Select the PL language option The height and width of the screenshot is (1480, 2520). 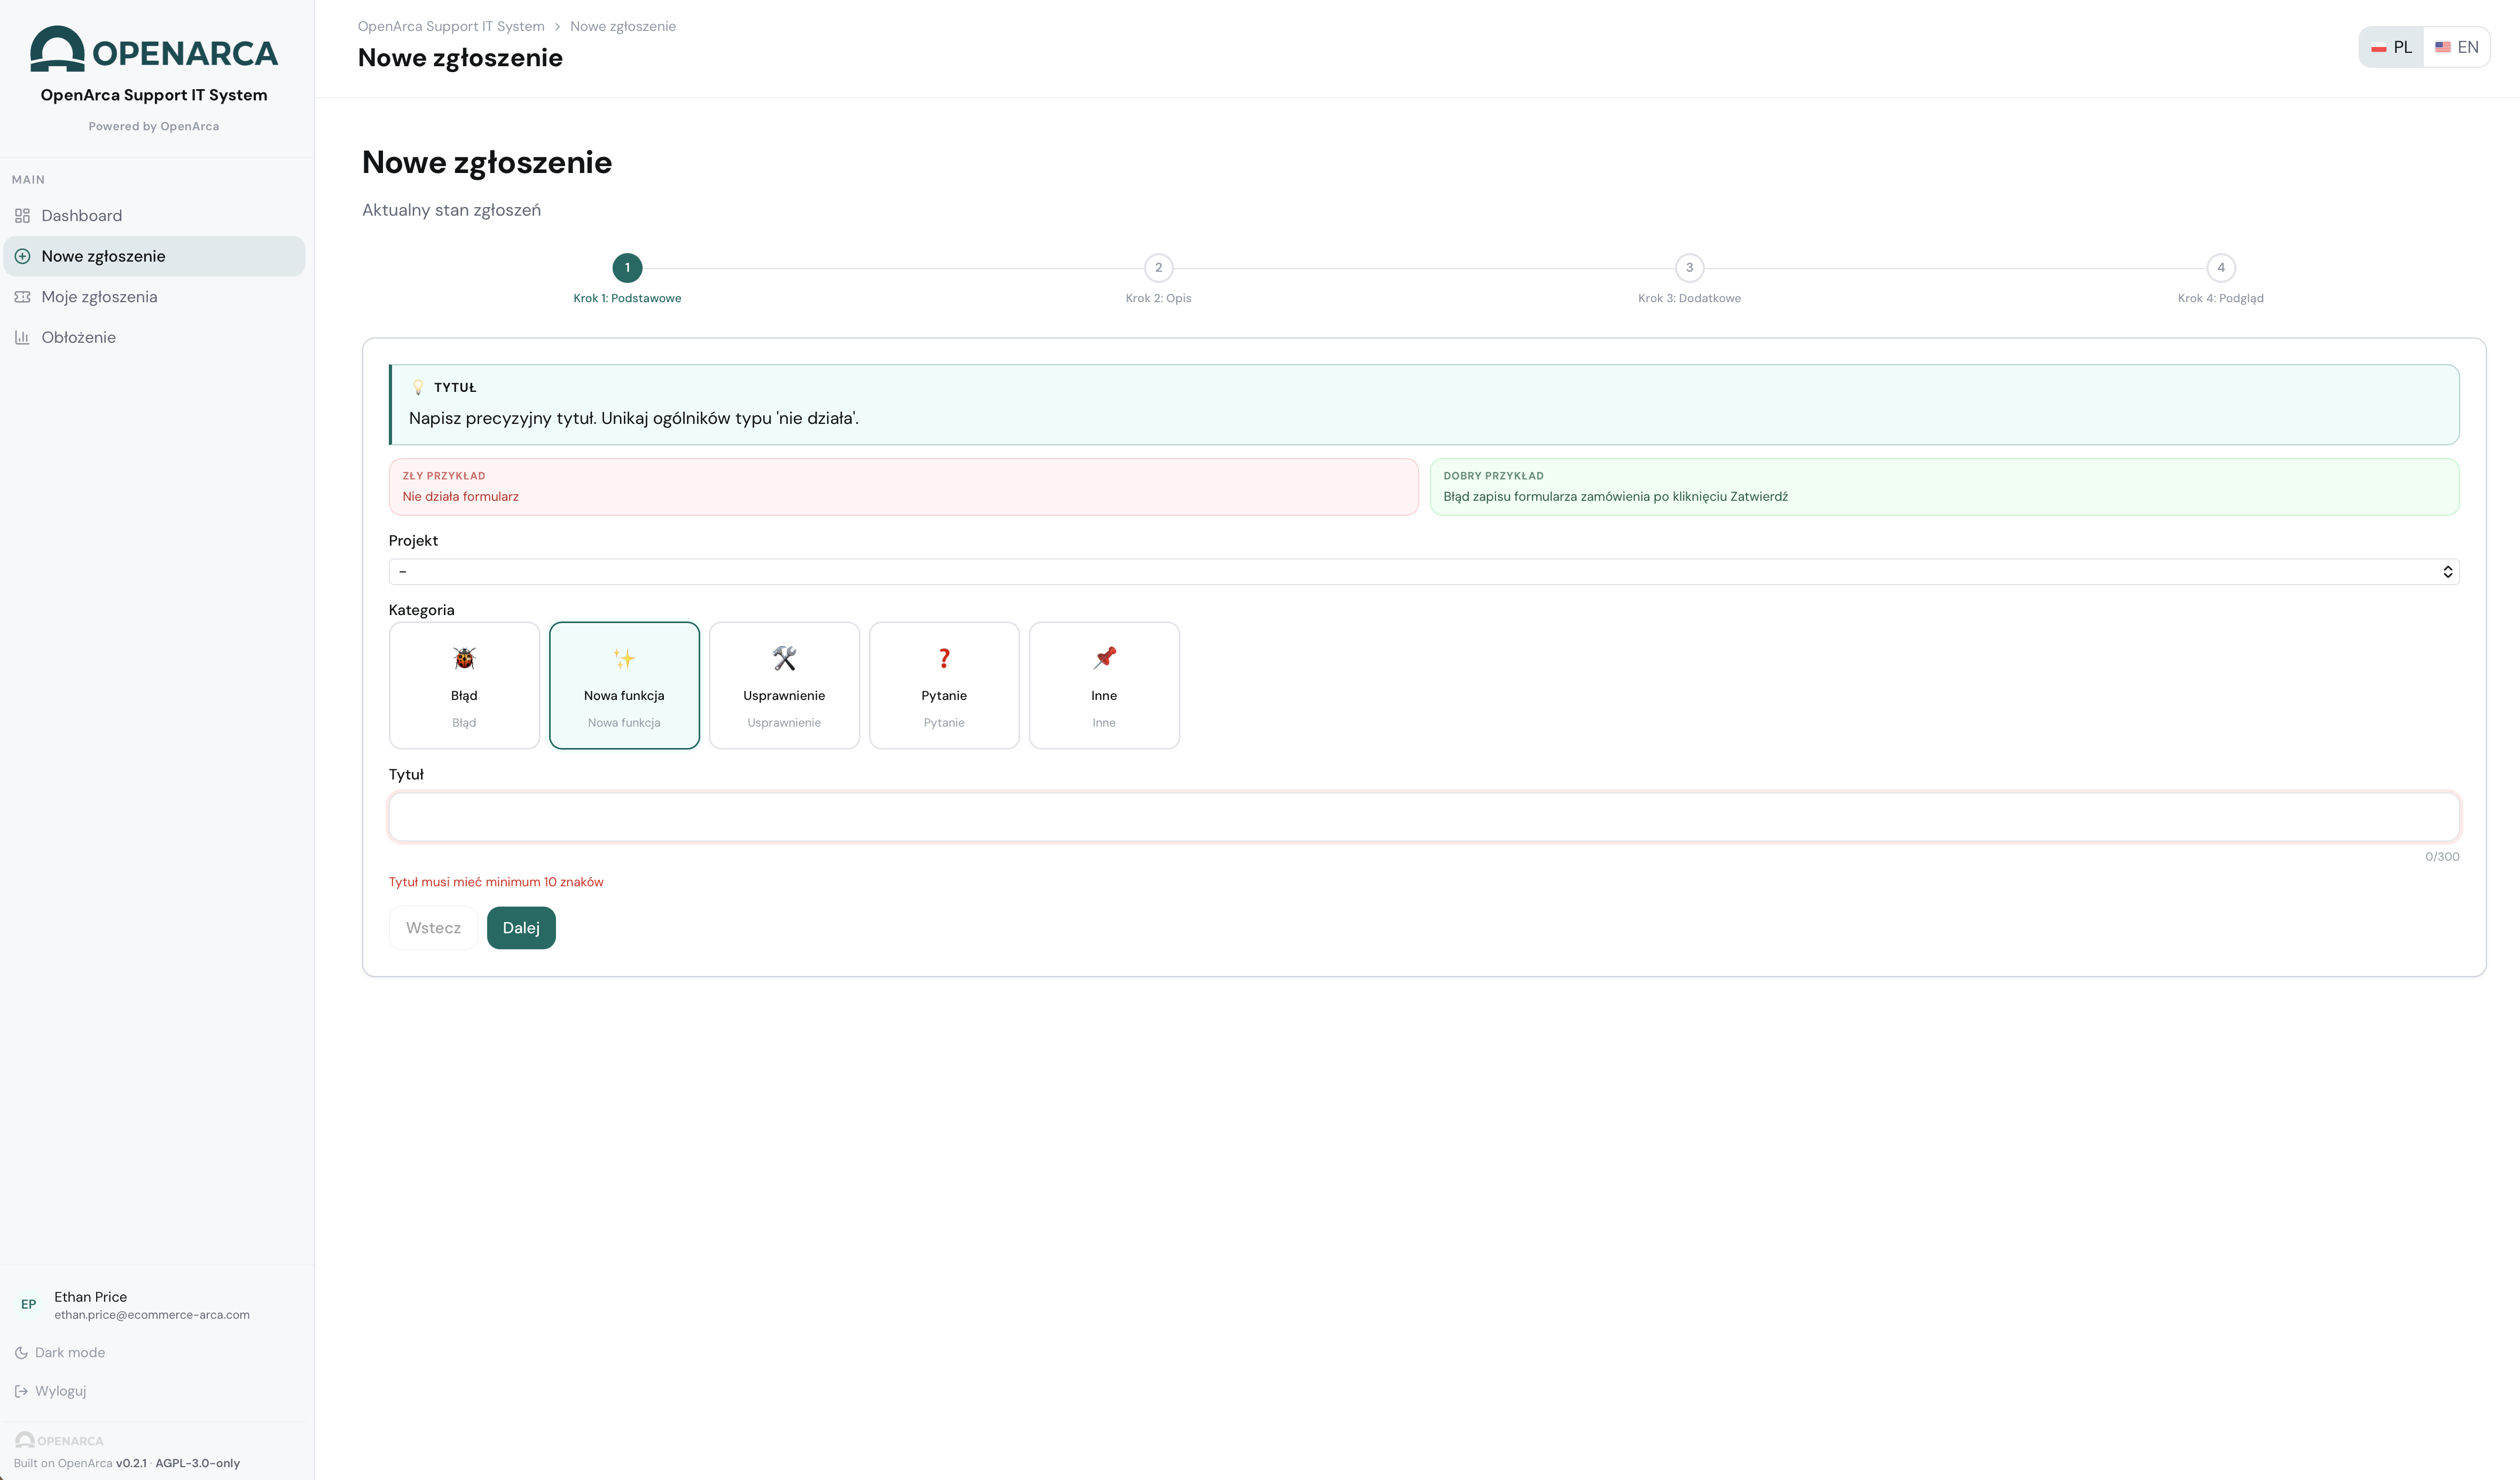tap(2392, 47)
